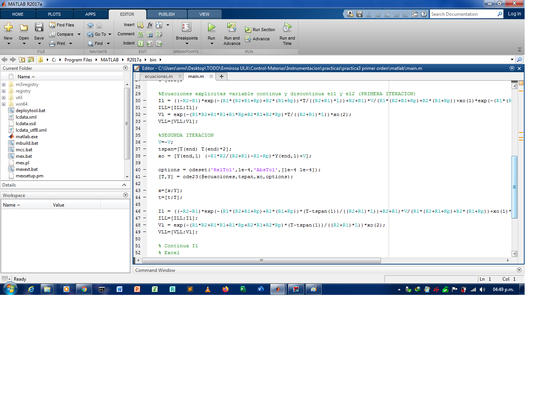Screen dimensions: 540x397
Task: Open Excel from the taskbar
Action: coord(154,289)
